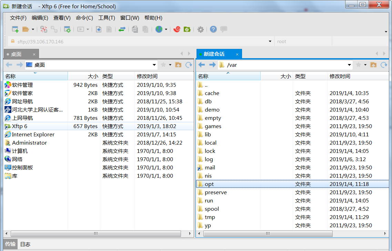392x251 pixels.
Task: Select the opt folder in /var
Action: pyautogui.click(x=209, y=184)
